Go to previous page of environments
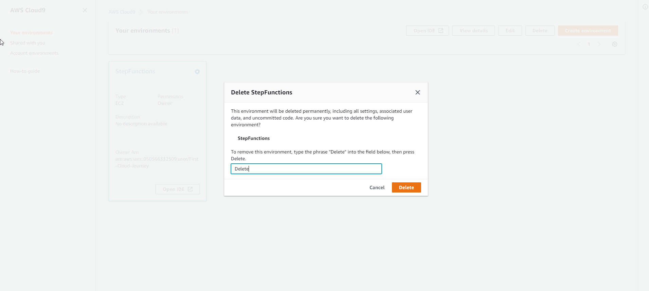Image resolution: width=649 pixels, height=291 pixels. (579, 44)
